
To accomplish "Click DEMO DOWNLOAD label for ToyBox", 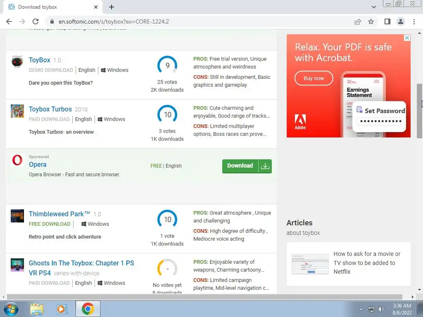I will (x=51, y=70).
